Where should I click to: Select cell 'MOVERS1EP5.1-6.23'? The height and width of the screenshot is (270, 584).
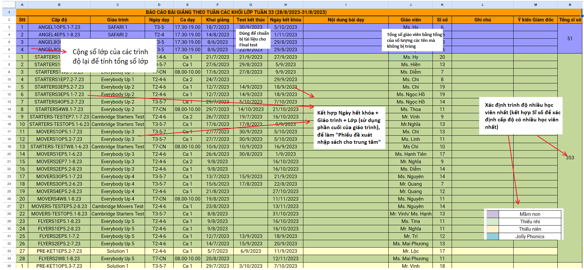[x=59, y=154]
